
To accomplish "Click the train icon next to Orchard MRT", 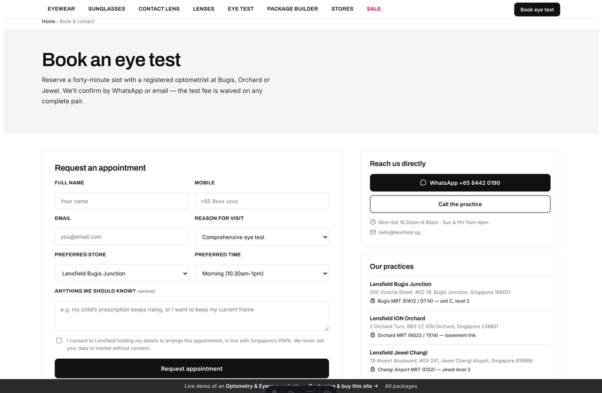I will tap(372, 335).
